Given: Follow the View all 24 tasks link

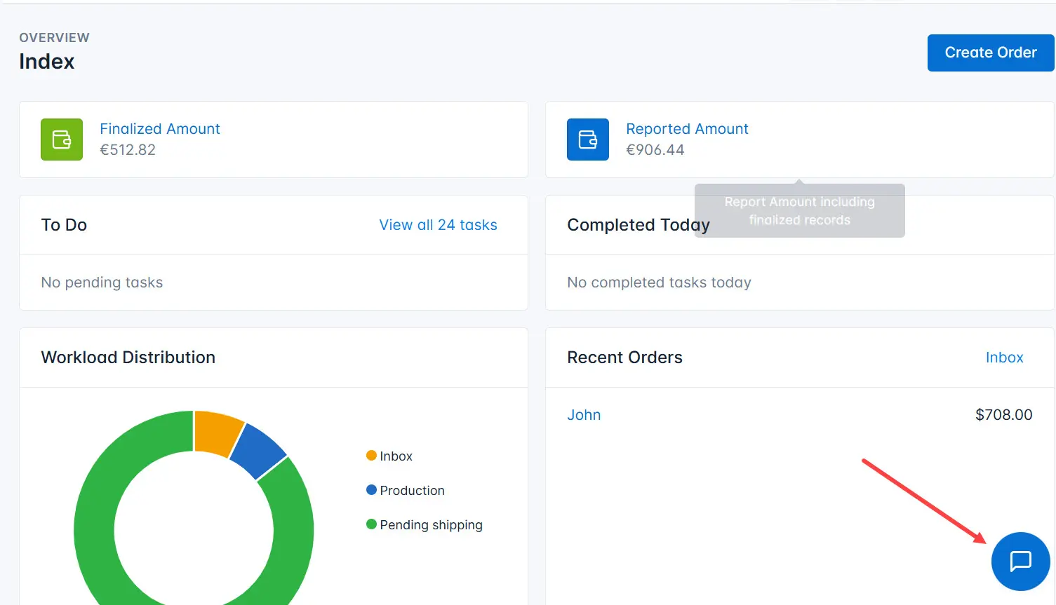Looking at the screenshot, I should click(438, 225).
